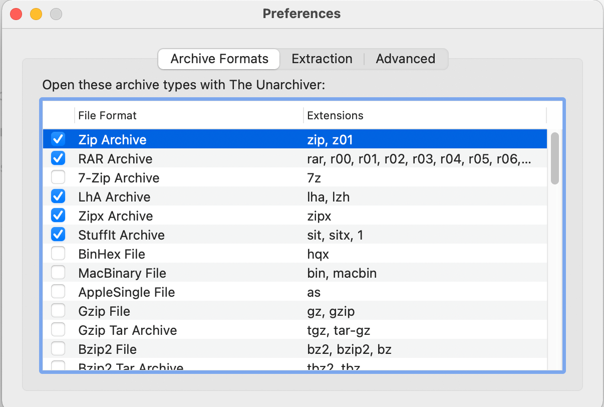
Task: Check the Bzip2 File format
Action: point(58,348)
